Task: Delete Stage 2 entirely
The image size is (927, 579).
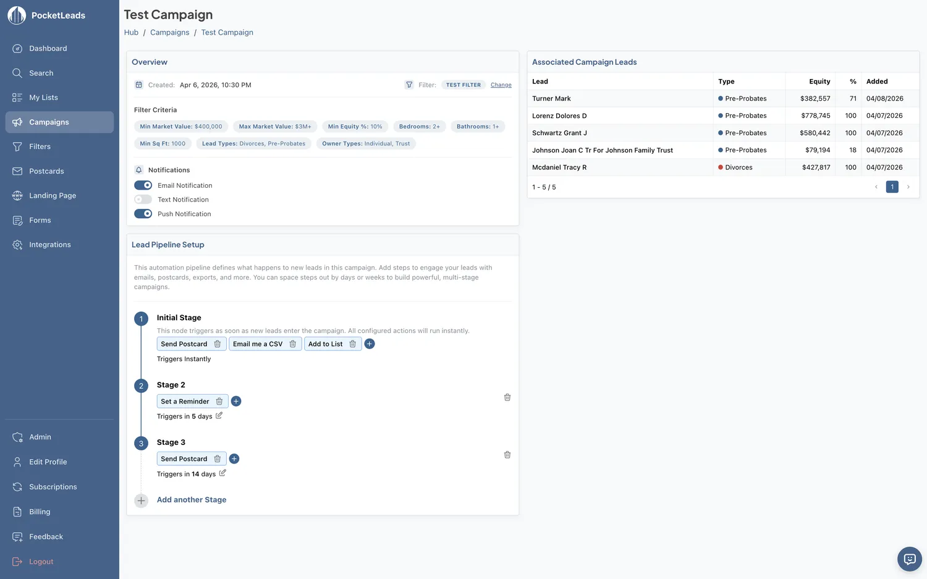Action: click(507, 397)
